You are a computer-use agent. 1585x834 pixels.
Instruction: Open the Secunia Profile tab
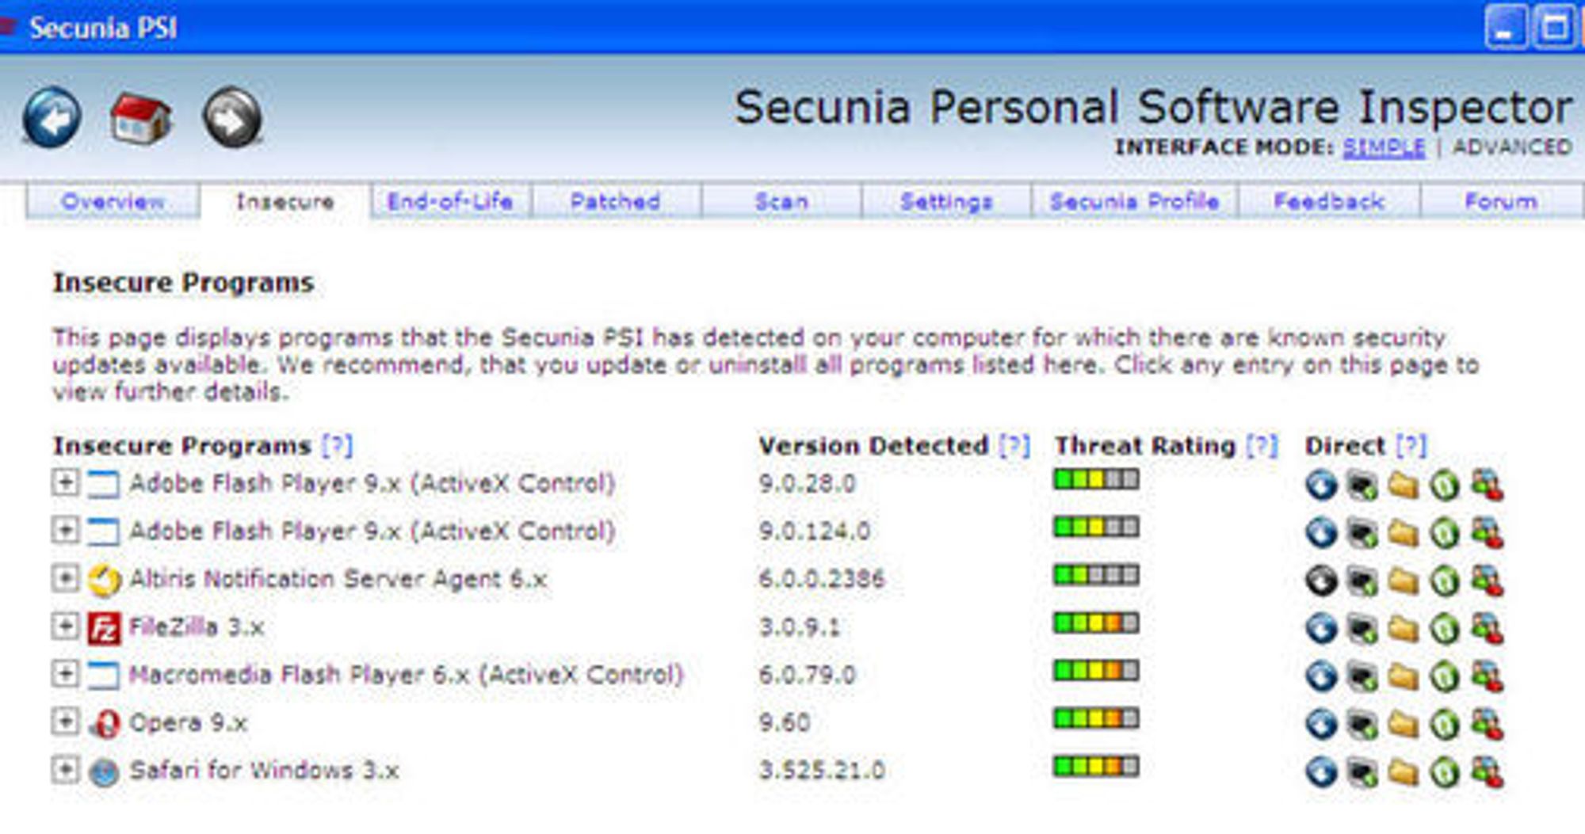point(1134,201)
